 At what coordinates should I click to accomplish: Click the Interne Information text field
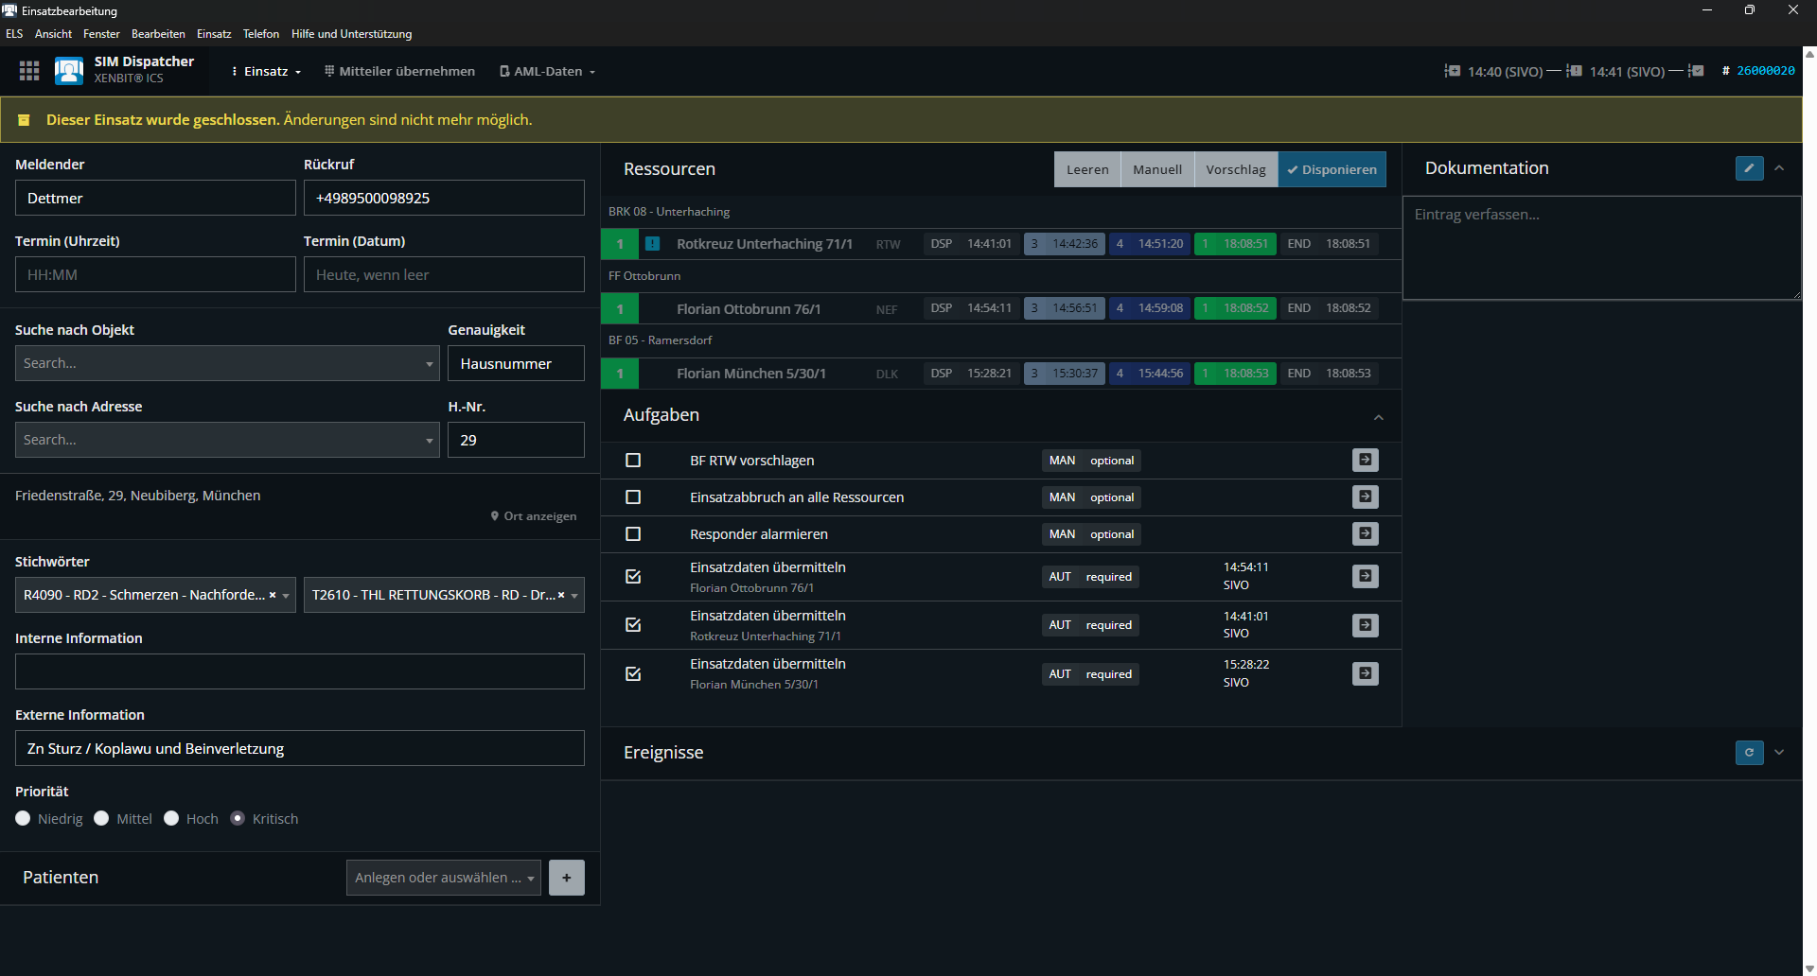pyautogui.click(x=299, y=671)
